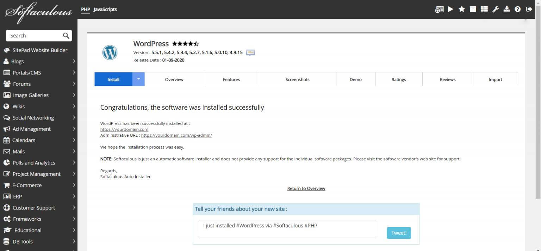The width and height of the screenshot is (541, 251).
Task: Click in the sidebar Search field
Action: tap(35, 36)
